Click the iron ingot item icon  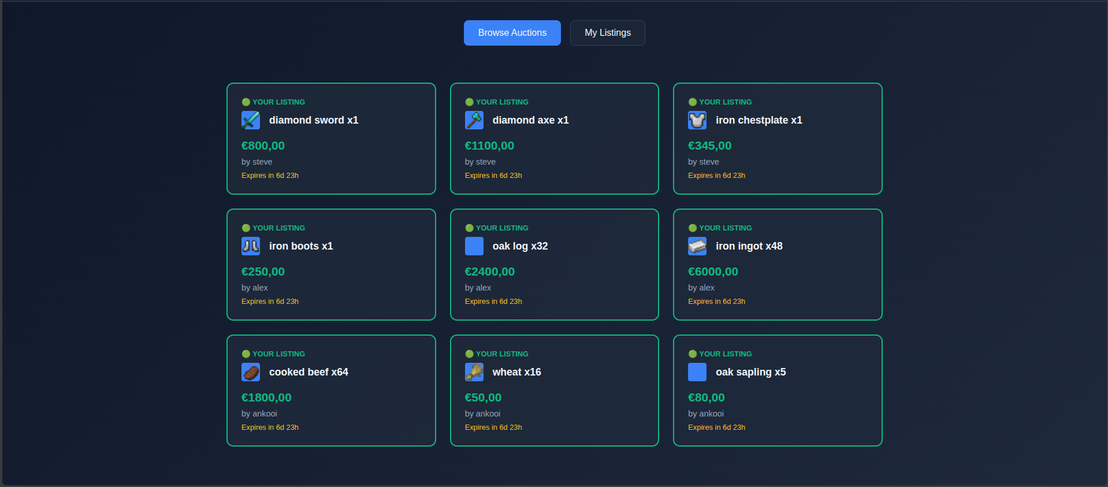coord(697,246)
